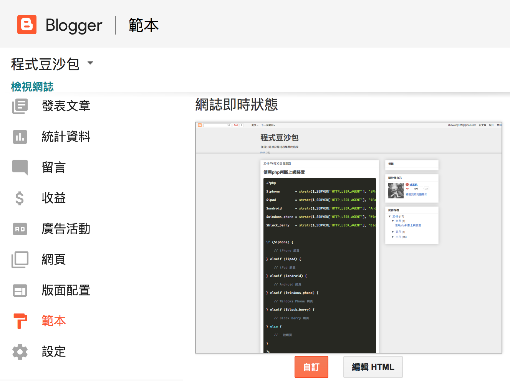Click the orange Blogger logo icon

pos(27,25)
